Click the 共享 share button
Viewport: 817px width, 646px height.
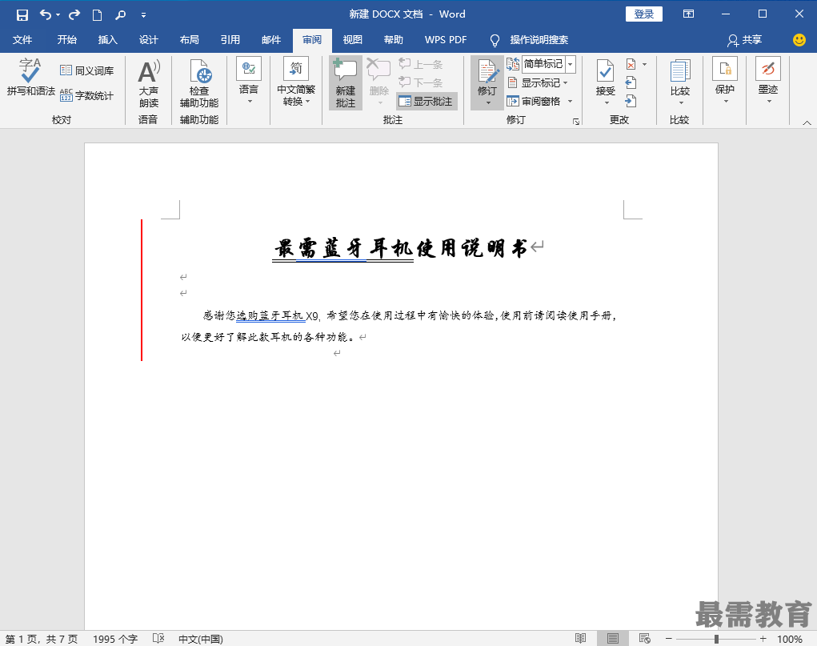tap(745, 40)
